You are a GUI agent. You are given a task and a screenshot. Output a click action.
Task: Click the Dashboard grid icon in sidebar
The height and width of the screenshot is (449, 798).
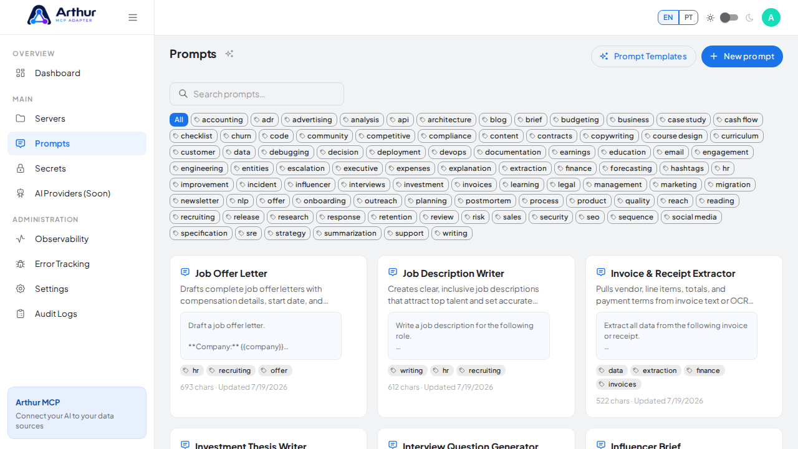click(x=21, y=73)
